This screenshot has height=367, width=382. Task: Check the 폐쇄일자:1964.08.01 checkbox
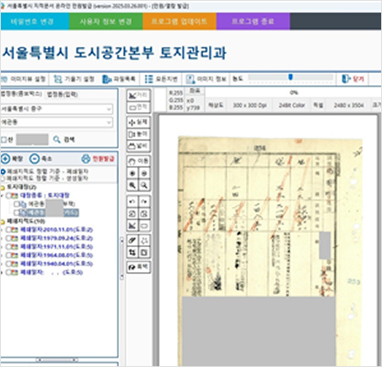(9, 256)
